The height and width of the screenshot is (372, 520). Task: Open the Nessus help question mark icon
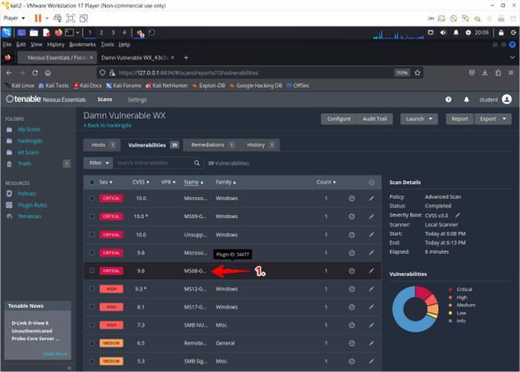coord(448,100)
